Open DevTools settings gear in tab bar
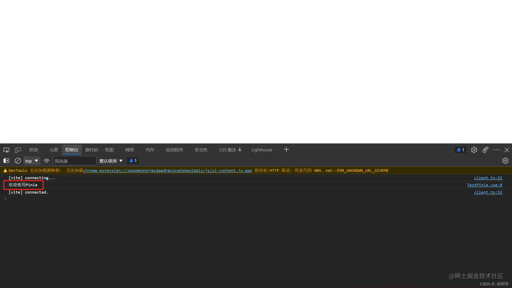Screen dimensions: 512x288 point(474,150)
